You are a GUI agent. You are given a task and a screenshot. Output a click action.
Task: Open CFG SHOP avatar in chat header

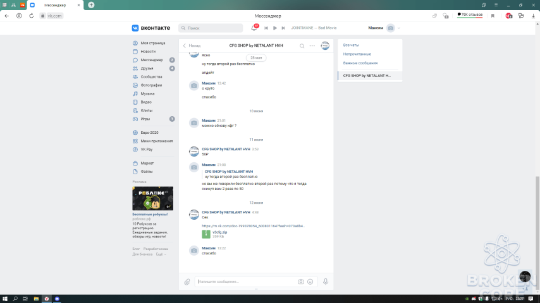tap(325, 45)
